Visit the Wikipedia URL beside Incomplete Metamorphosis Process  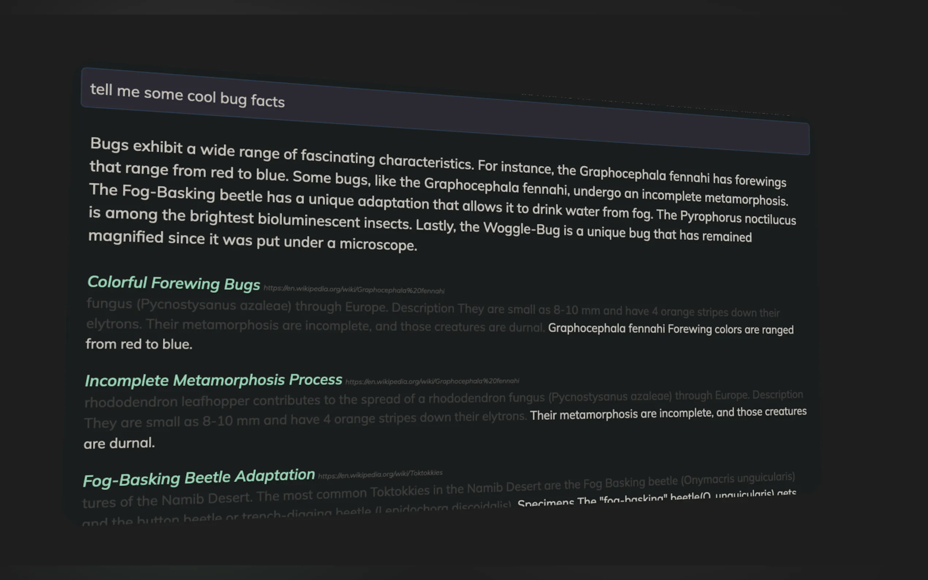[432, 381]
